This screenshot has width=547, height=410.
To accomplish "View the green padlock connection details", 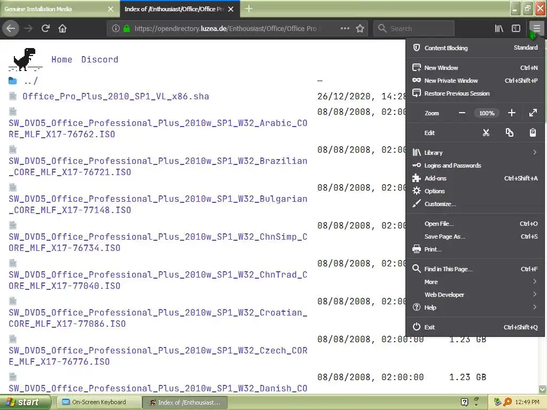I will (127, 28).
